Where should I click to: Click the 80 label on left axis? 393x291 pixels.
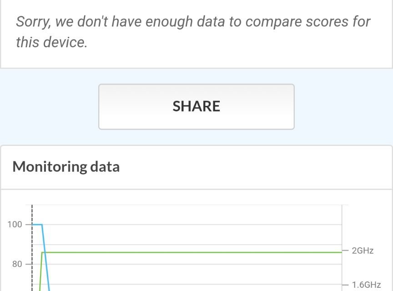point(17,264)
